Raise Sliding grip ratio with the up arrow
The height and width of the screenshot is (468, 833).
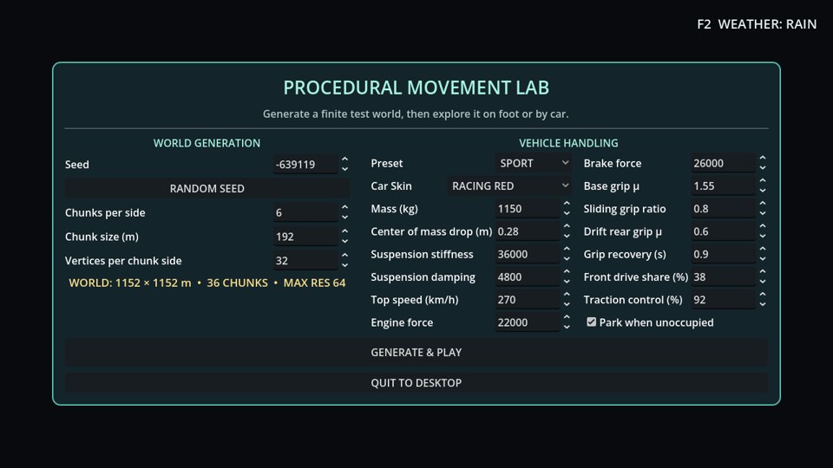[x=763, y=204]
